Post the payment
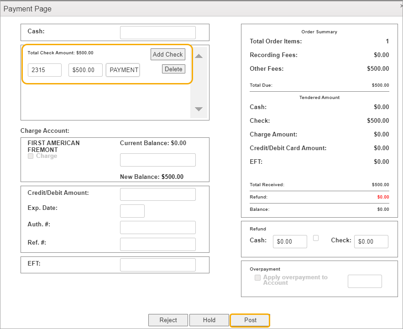Image resolution: width=403 pixels, height=329 pixels. coord(250,320)
